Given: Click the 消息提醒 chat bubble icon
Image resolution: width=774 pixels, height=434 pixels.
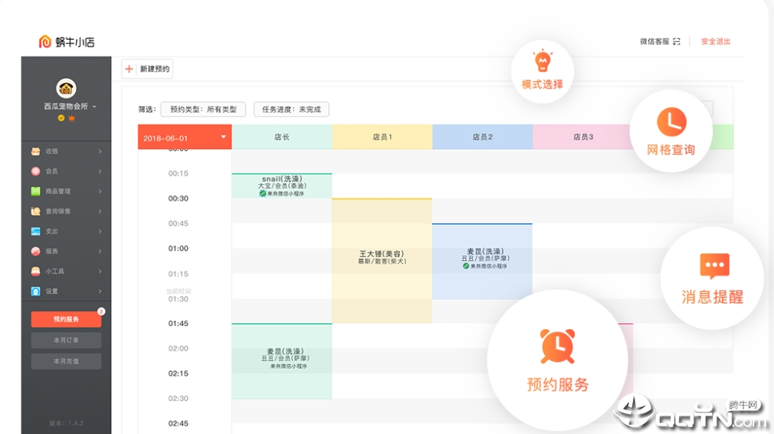Looking at the screenshot, I should 714,266.
